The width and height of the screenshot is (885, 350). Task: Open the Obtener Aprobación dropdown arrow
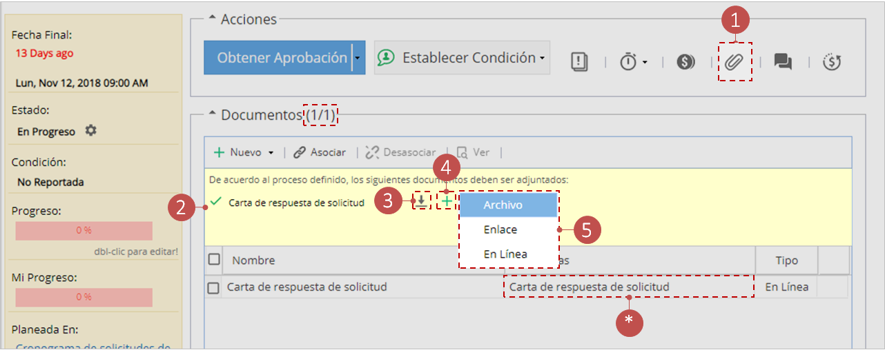359,58
